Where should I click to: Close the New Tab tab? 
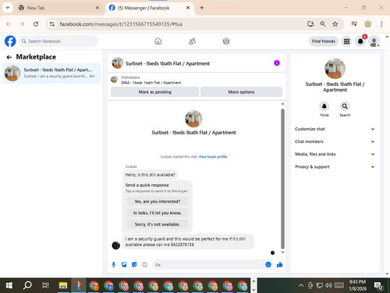97,8
